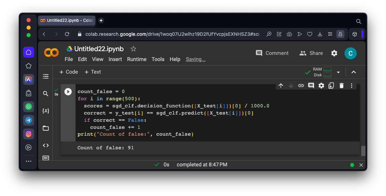Image resolution: width=386 pixels, height=196 pixels.
Task: Add a comment to the cell
Action: point(311,86)
